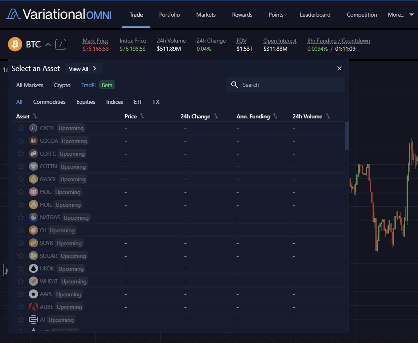Click the AAPL Apple logo icon
This screenshot has width=418, height=343.
[33, 294]
